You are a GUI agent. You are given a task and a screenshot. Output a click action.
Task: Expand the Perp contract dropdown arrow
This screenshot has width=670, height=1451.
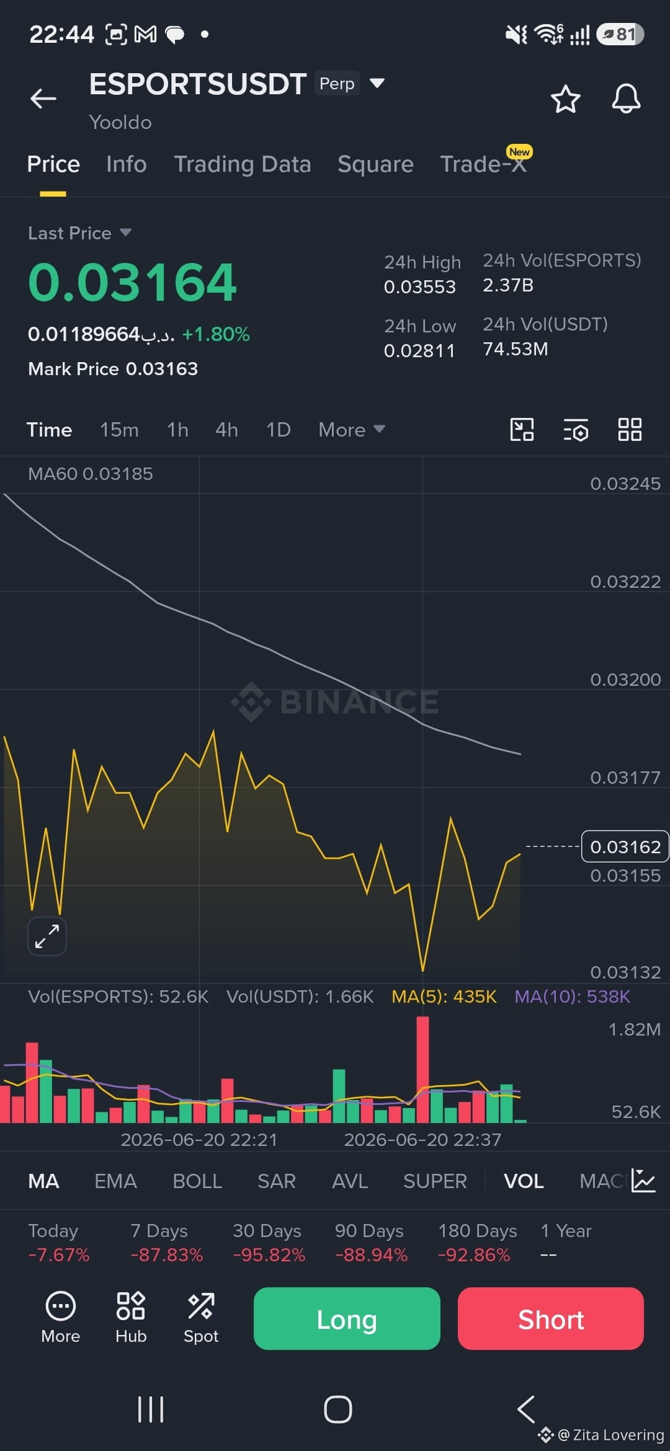point(377,83)
